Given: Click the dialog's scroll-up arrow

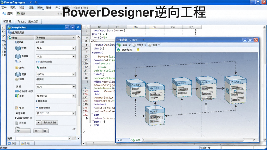Looking at the screenshot, I should 78,37.
